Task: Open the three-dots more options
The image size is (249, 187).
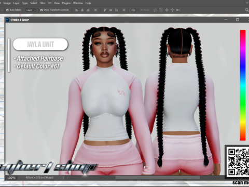Action: (133, 10)
